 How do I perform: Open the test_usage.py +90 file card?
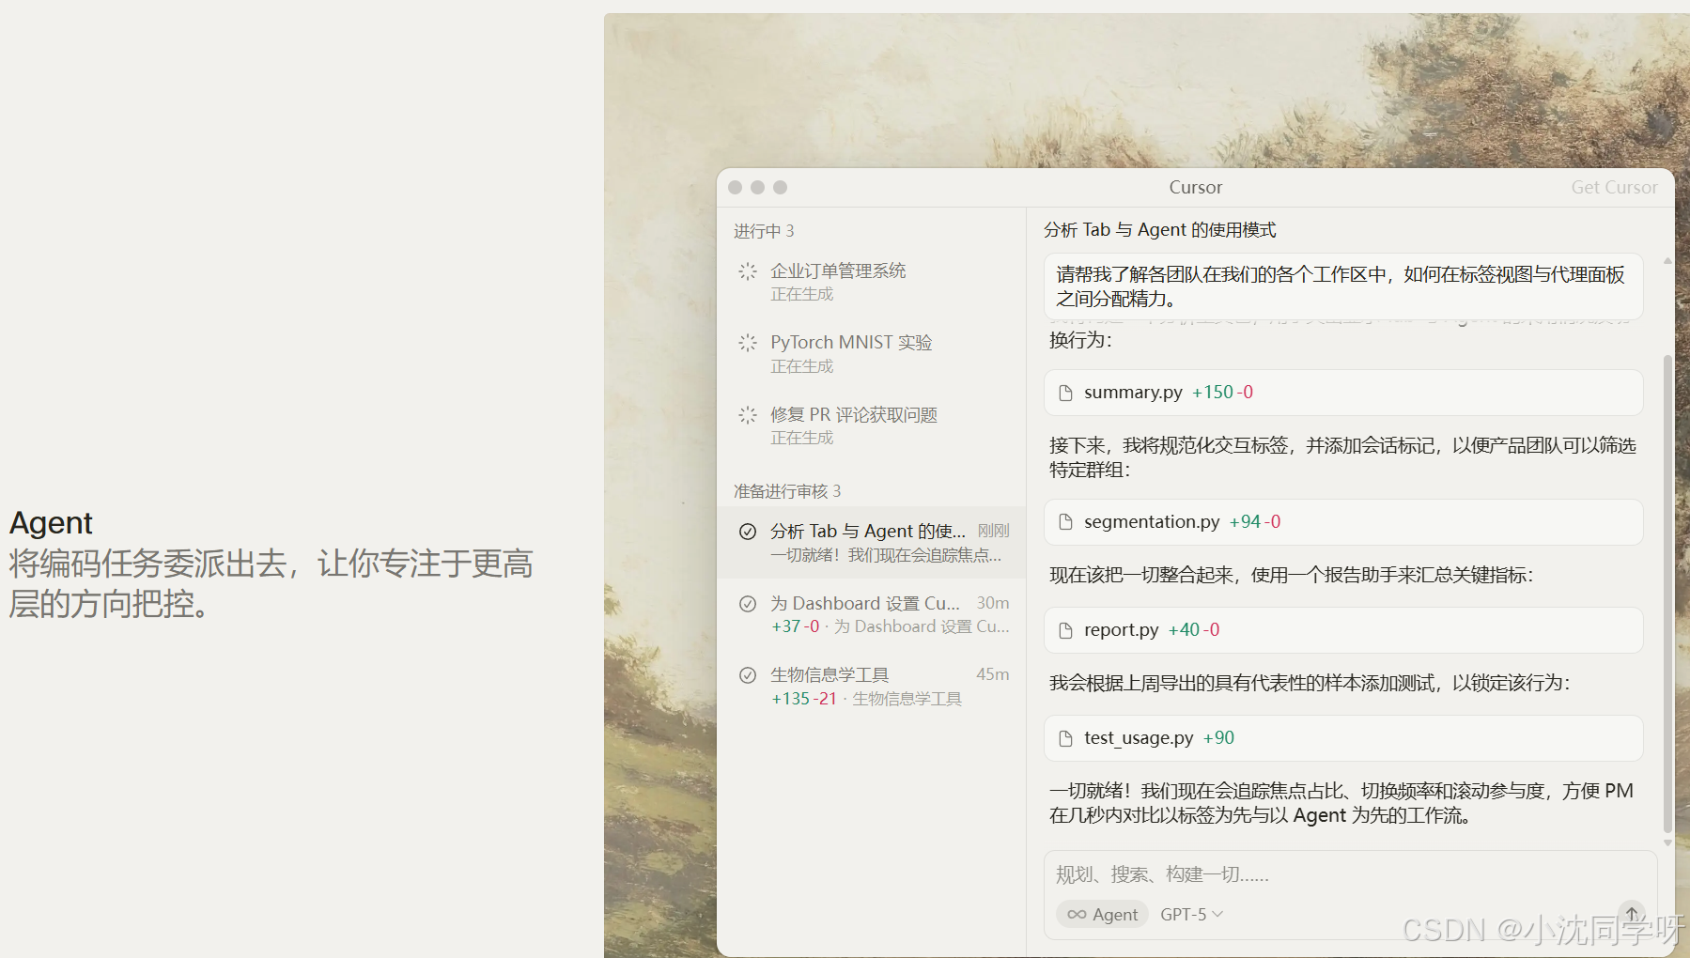point(1343,738)
